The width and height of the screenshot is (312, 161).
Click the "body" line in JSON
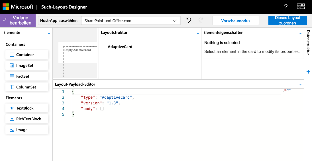tap(92, 109)
